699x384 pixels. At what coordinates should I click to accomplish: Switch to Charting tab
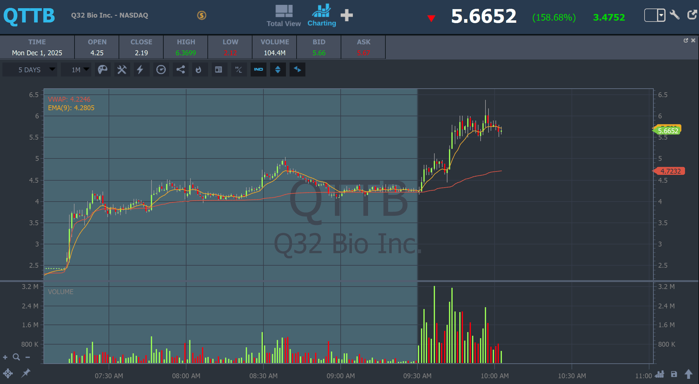pos(322,16)
